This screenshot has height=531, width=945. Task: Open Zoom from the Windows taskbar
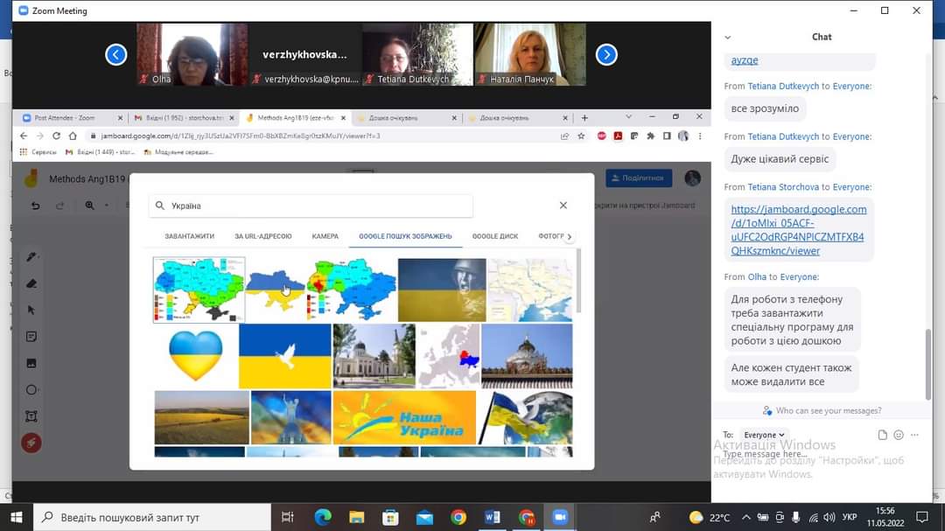pyautogui.click(x=559, y=517)
